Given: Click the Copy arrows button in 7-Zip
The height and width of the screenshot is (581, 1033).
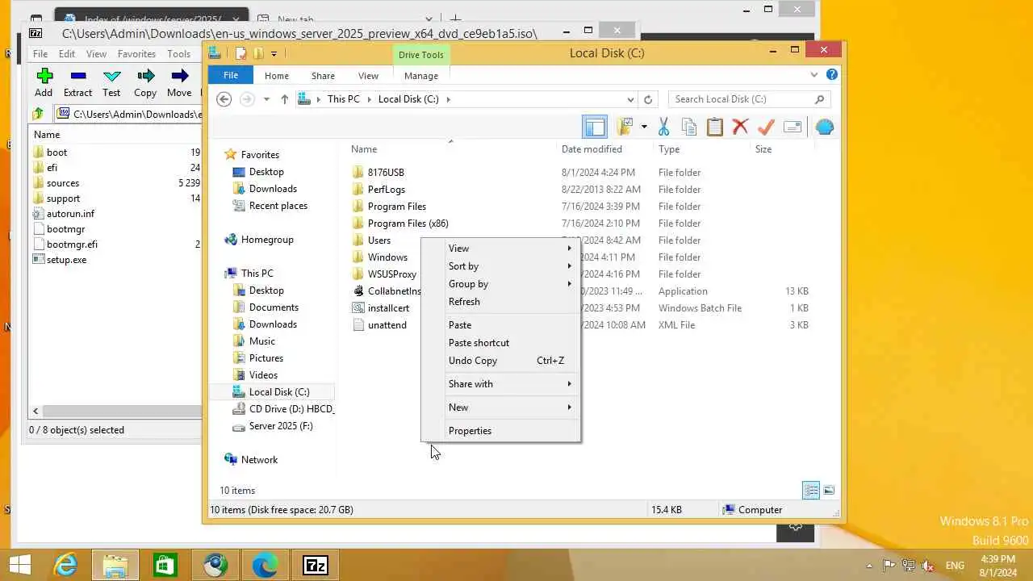Looking at the screenshot, I should click(x=145, y=82).
